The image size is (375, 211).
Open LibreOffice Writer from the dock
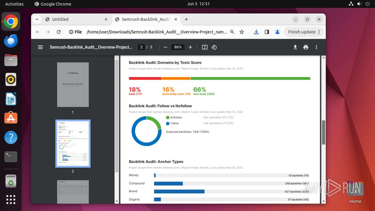[x=11, y=99]
